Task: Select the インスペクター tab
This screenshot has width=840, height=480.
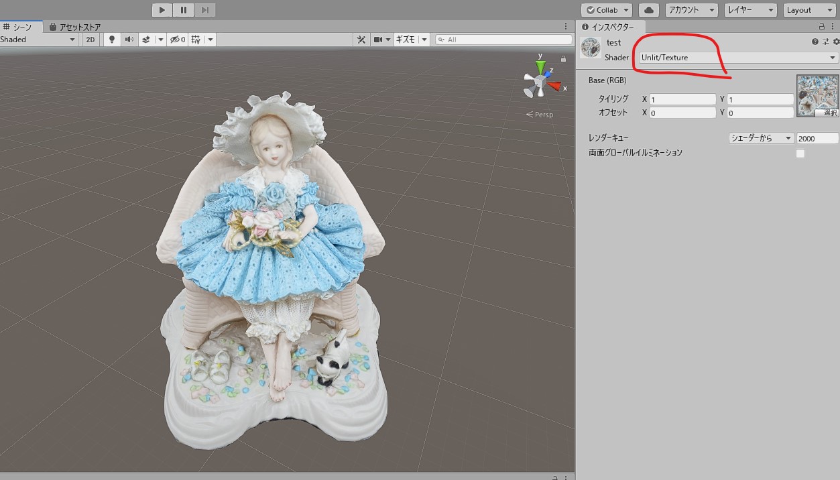Action: coord(609,27)
